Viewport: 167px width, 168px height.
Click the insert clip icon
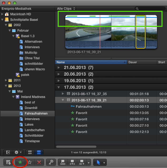point(72,162)
